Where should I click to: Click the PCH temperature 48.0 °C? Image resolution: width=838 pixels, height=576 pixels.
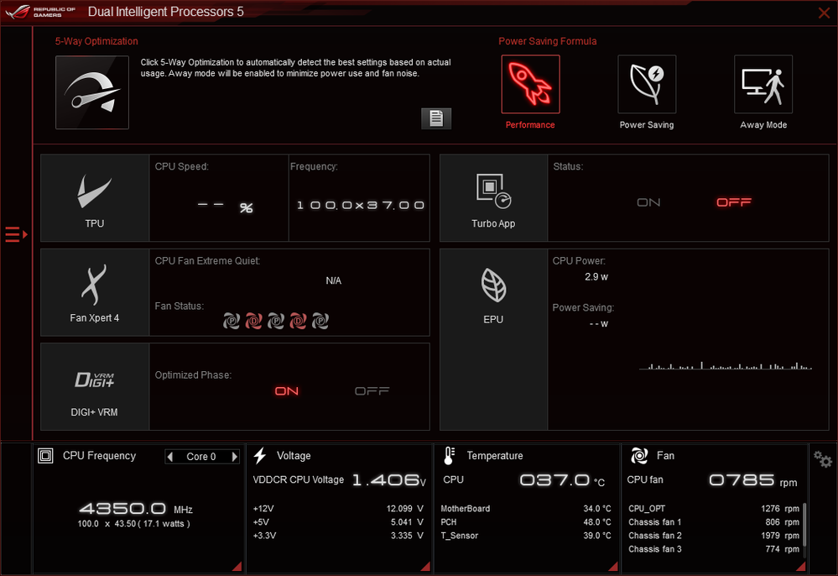click(597, 522)
